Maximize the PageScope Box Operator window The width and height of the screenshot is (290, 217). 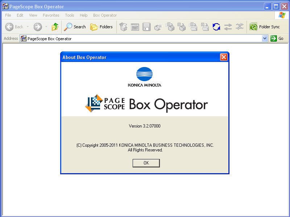tap(276, 7)
